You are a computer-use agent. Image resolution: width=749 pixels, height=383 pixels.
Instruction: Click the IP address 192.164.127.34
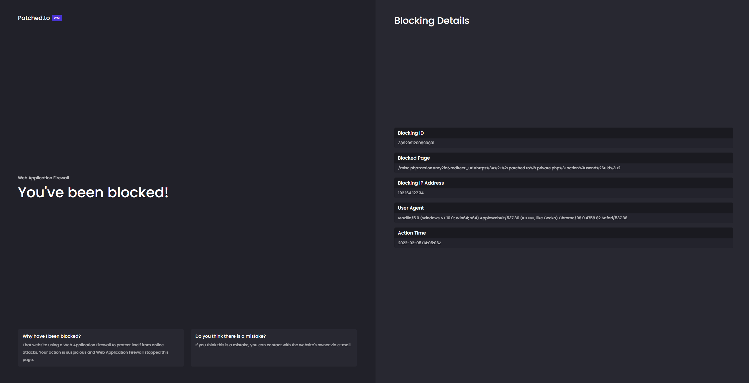point(411,193)
